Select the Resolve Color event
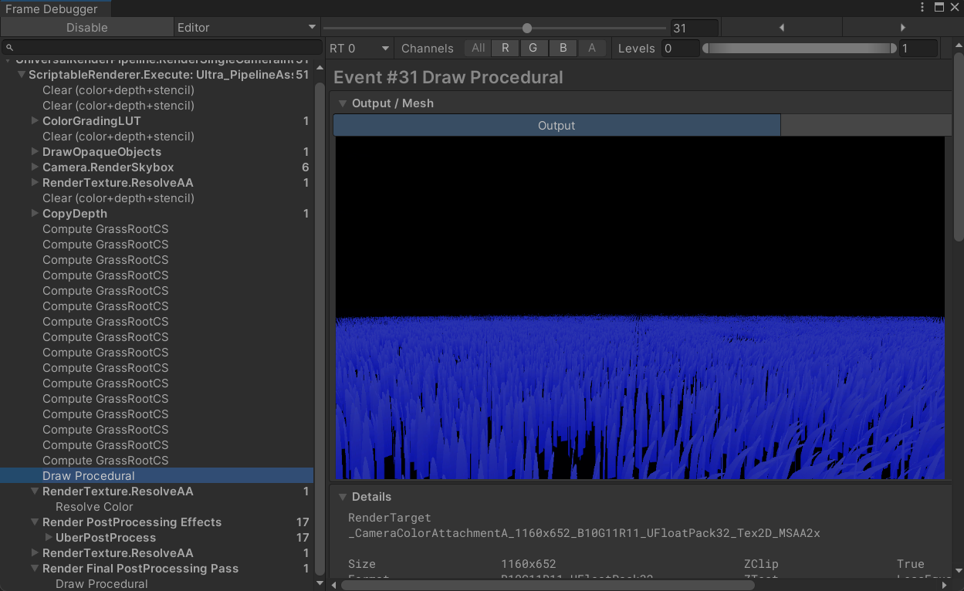This screenshot has height=591, width=964. point(94,507)
